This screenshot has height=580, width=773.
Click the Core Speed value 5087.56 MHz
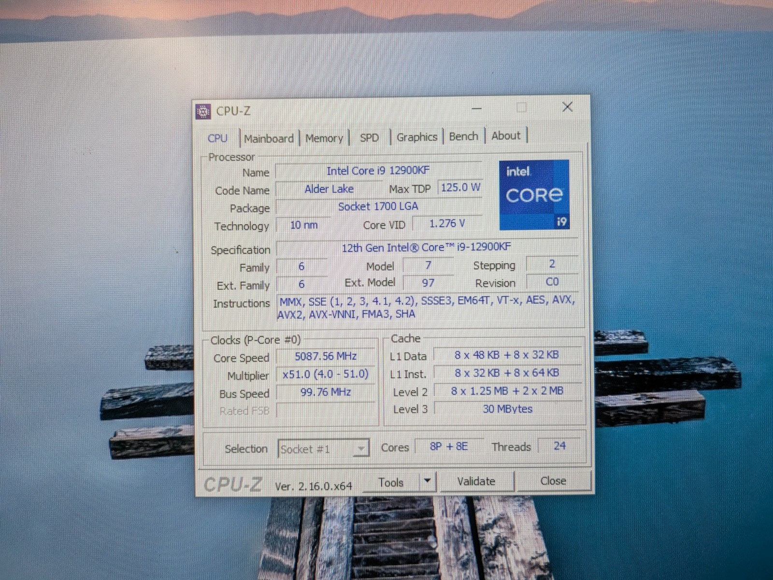coord(326,357)
